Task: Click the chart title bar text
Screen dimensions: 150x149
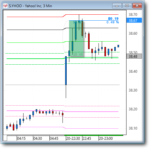Action: point(30,6)
